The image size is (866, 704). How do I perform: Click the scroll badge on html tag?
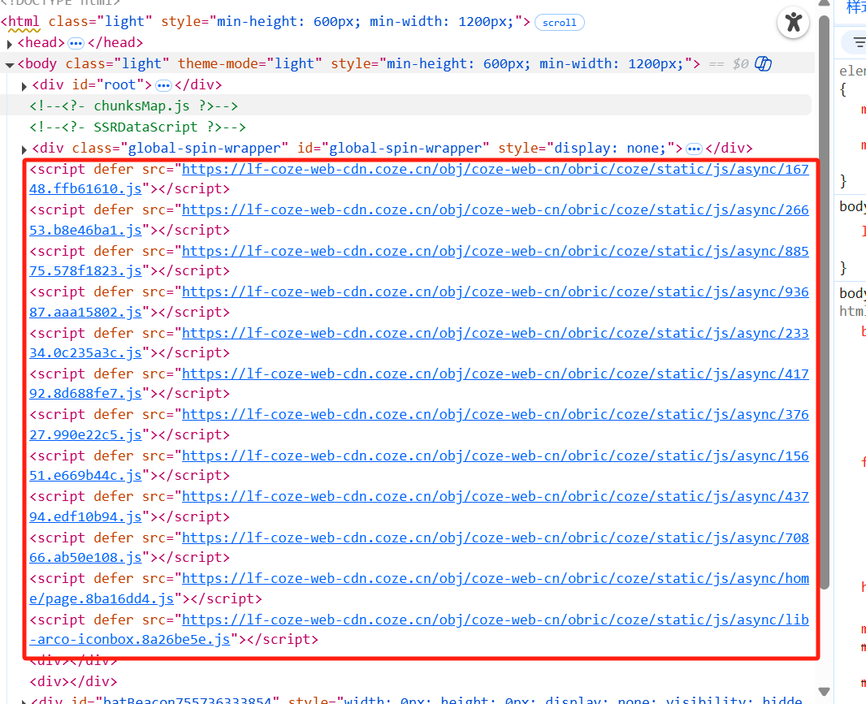tap(559, 23)
